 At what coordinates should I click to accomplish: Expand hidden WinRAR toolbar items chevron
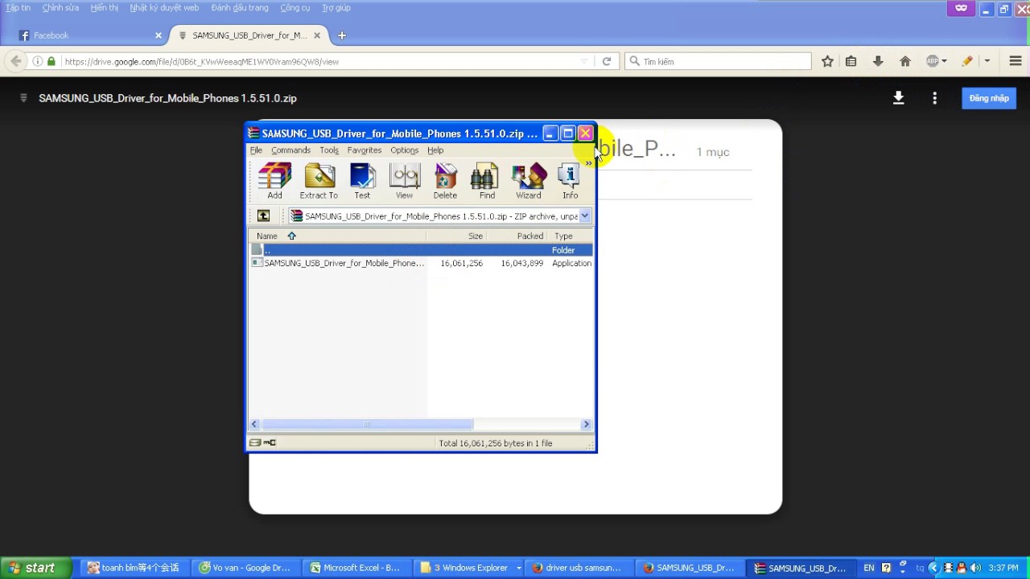pos(588,163)
